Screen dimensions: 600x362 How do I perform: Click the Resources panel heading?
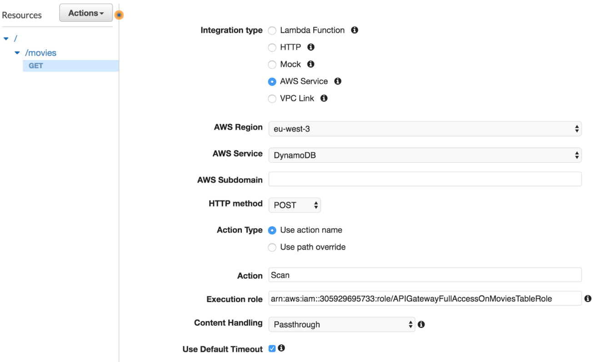[x=22, y=15]
